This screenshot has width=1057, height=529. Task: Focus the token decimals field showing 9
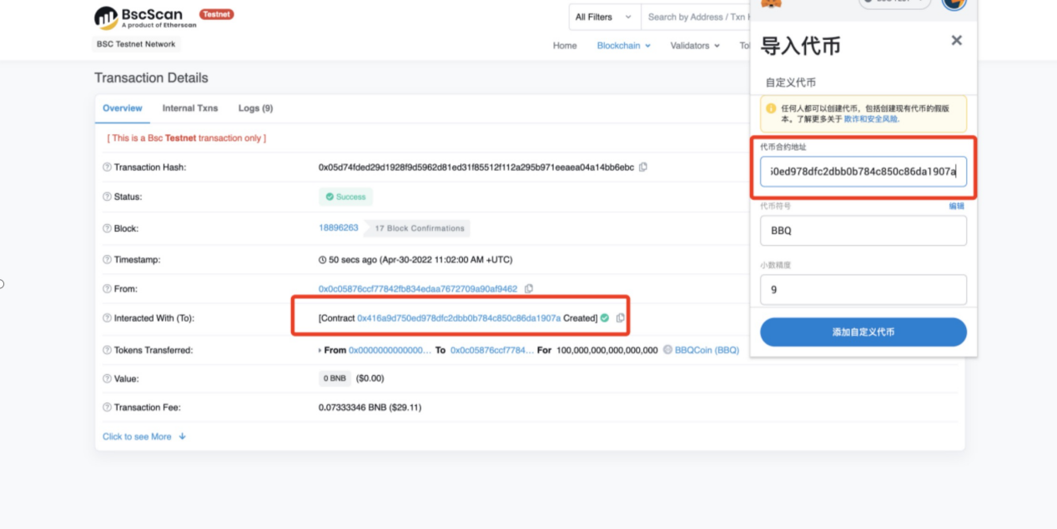coord(863,290)
